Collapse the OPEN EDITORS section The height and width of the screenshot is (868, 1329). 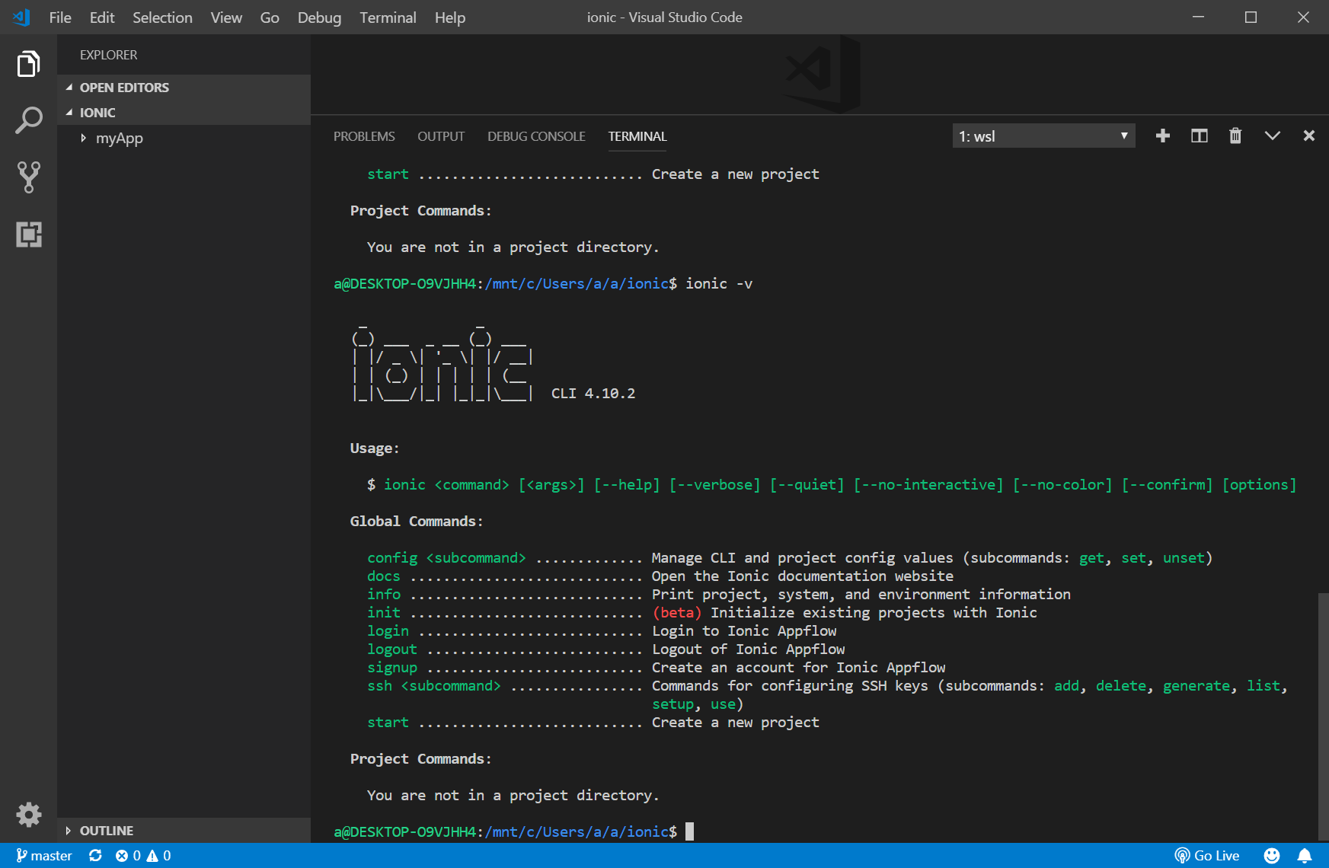(123, 88)
